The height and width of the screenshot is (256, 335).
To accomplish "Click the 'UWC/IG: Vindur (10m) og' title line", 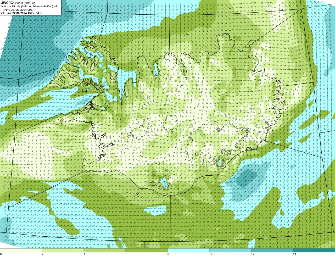I will click(x=18, y=3).
